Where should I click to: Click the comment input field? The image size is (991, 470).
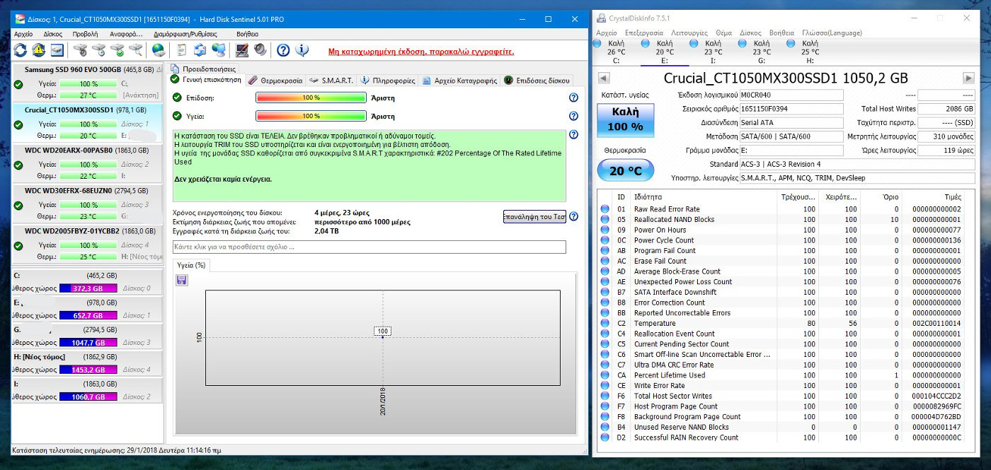tap(370, 247)
